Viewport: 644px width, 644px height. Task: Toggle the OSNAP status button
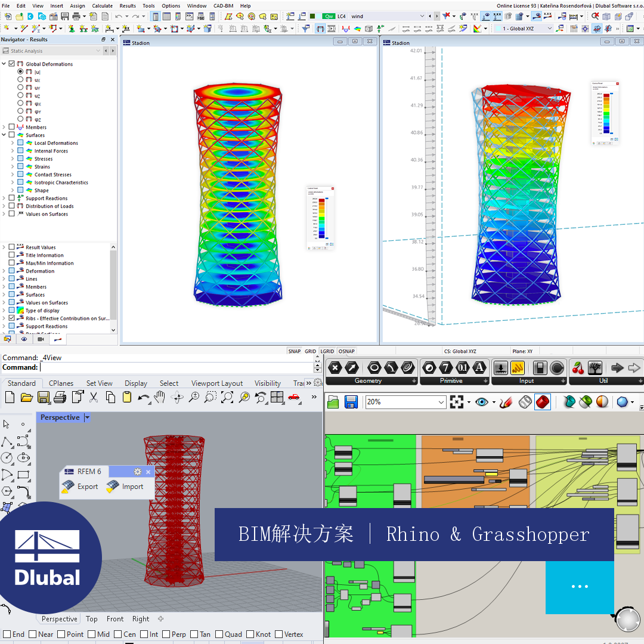(x=346, y=351)
